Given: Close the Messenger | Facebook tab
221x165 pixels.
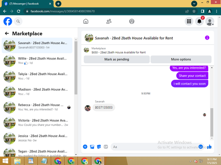Looking at the screenshot, I should [50, 4].
